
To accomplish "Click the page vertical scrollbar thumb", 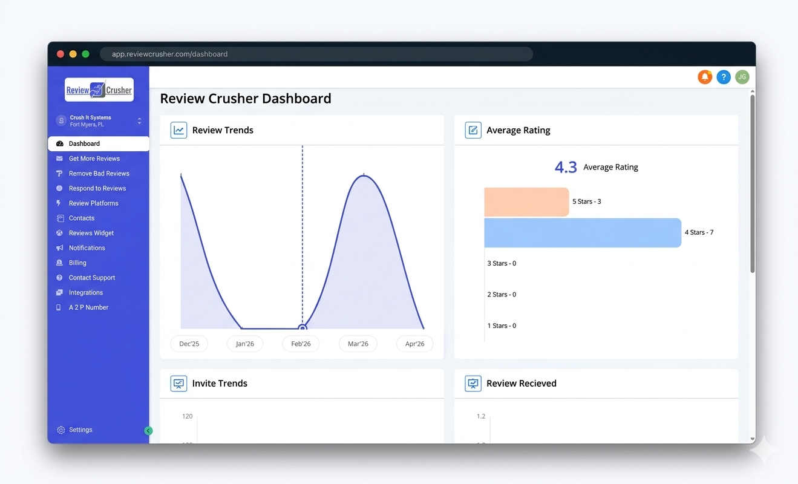I will (753, 183).
